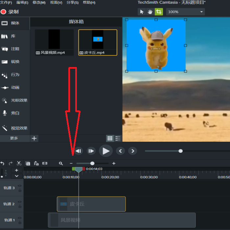The image size is (230, 230).
Task: Open the 动画 animations panel
Action: (15, 88)
